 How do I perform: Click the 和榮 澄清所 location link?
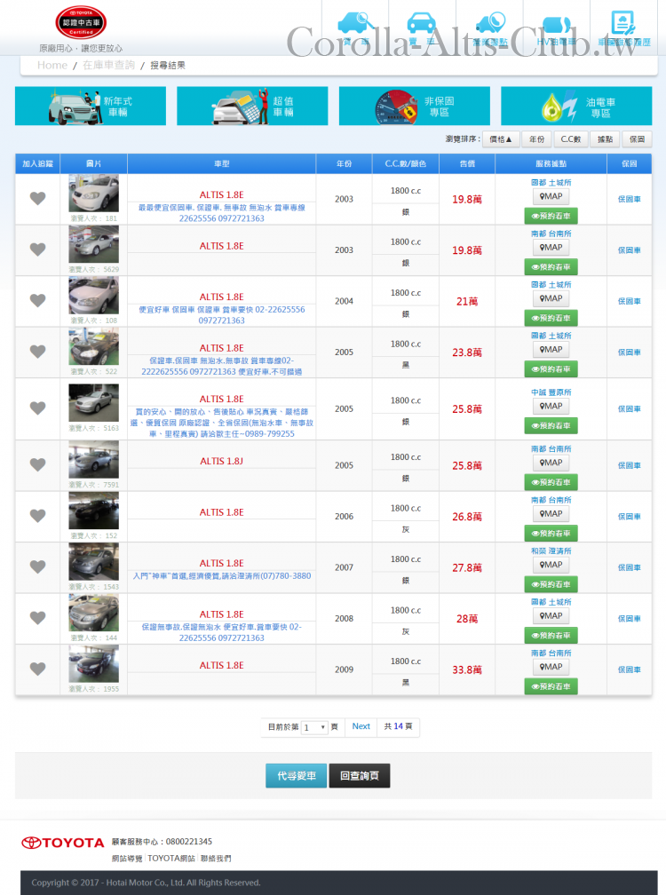pyautogui.click(x=551, y=551)
